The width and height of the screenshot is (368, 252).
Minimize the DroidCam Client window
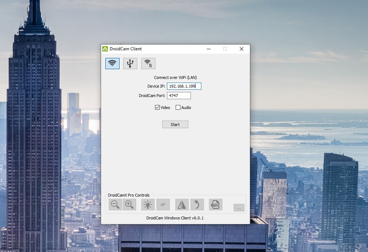click(209, 49)
